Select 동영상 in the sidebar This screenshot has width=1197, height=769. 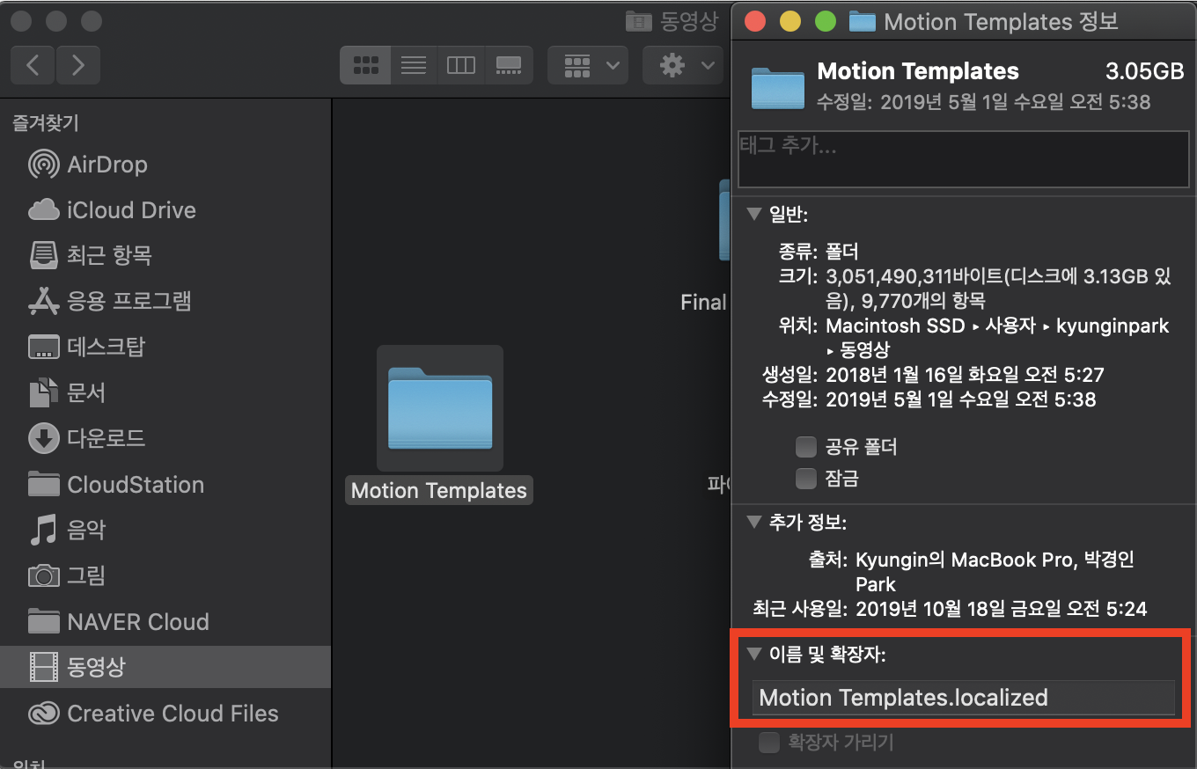click(x=165, y=667)
